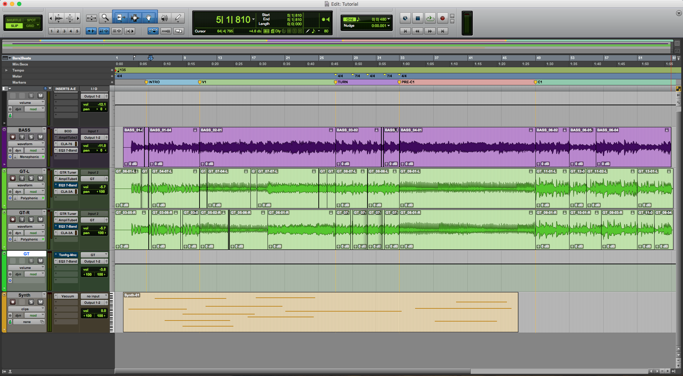Toggle Automation Follows Edit button
Screen dimensions: 683x376
coord(153,31)
